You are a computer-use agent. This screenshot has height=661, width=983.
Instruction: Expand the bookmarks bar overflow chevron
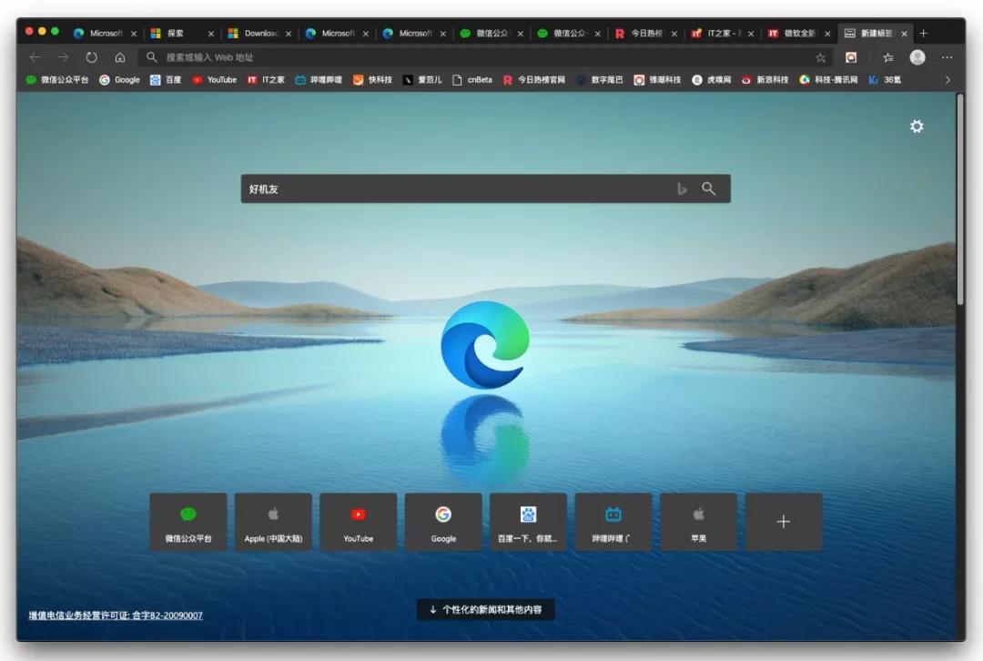[x=948, y=80]
